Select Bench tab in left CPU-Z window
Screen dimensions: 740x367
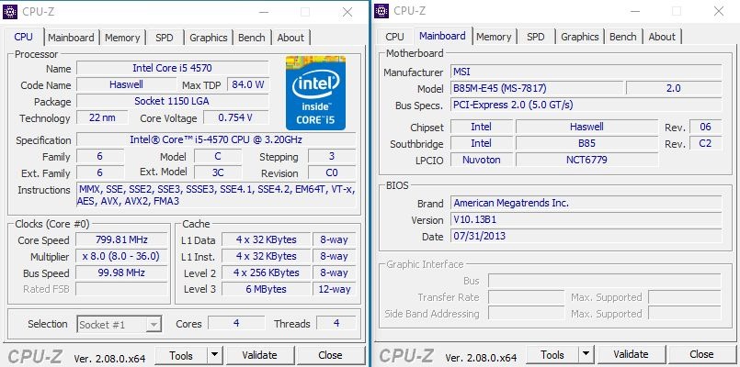pyautogui.click(x=252, y=38)
